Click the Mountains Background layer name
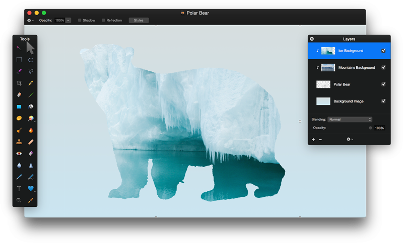Image resolution: width=403 pixels, height=243 pixels. coord(357,68)
